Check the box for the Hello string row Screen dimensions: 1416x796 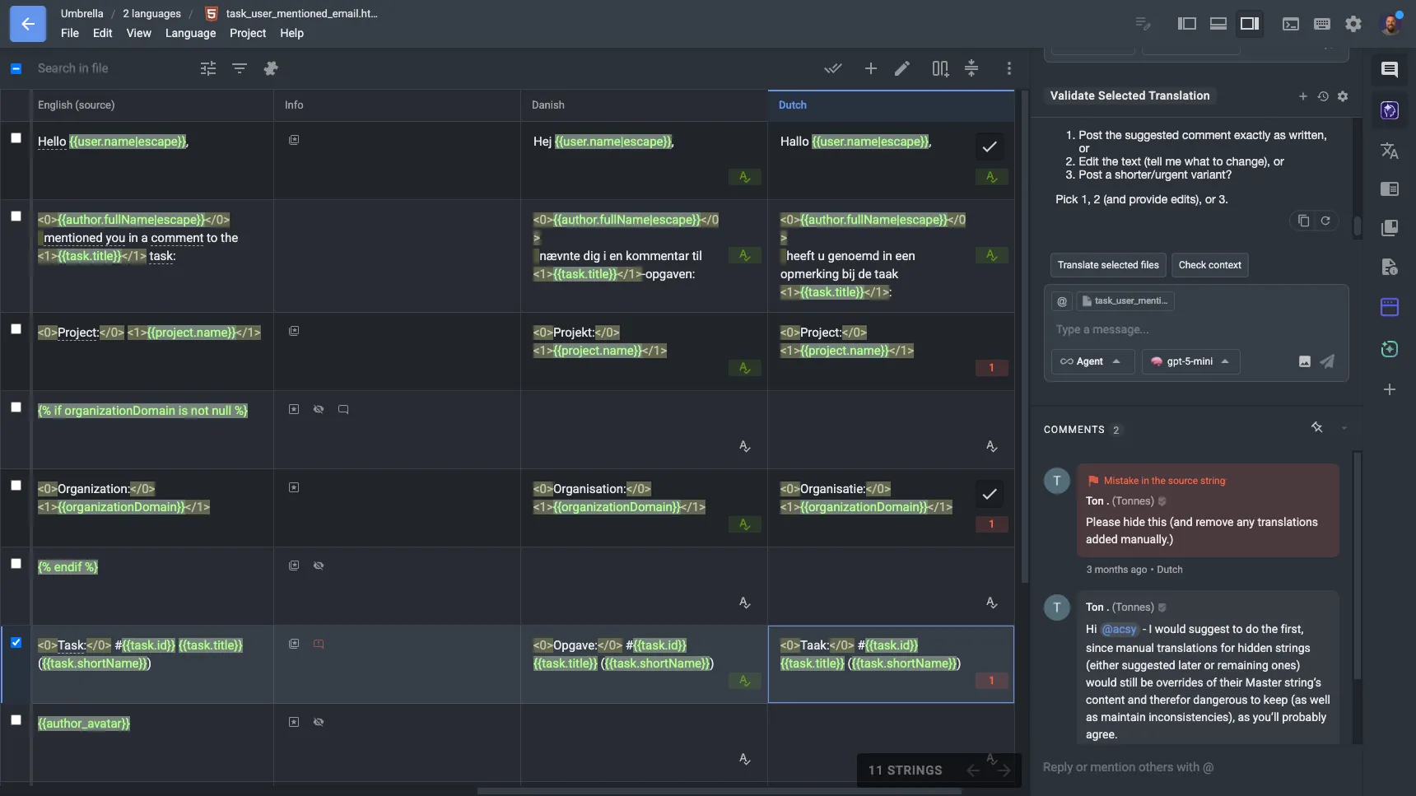(16, 138)
